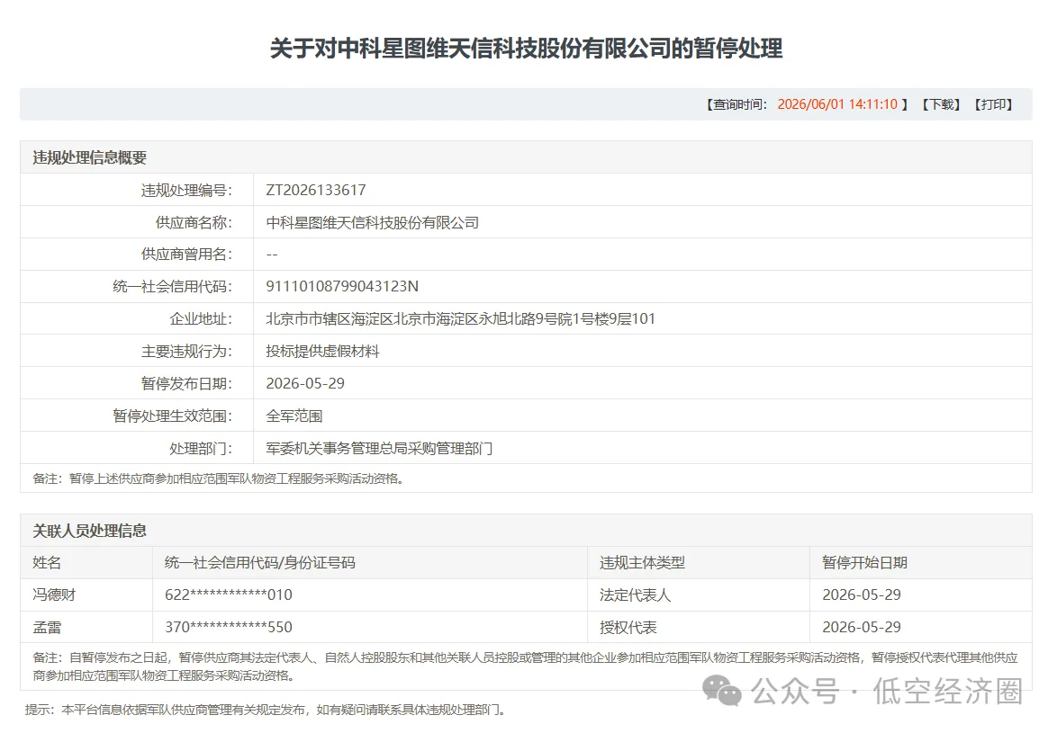The width and height of the screenshot is (1057, 733).
Task: Click the 暂停发布日期 label
Action: pyautogui.click(x=186, y=384)
